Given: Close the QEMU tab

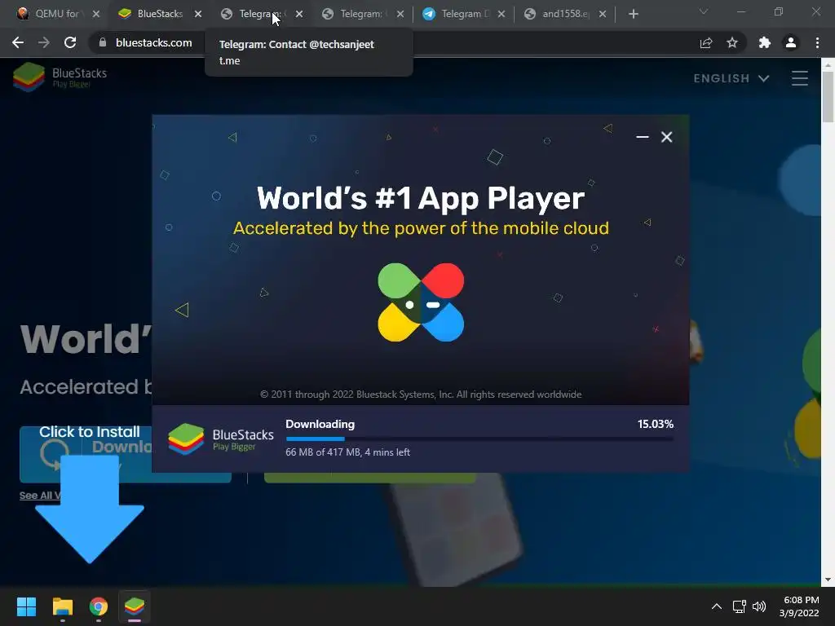Looking at the screenshot, I should [x=96, y=15].
